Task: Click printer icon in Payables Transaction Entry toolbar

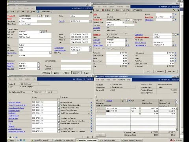Action: click(x=123, y=10)
